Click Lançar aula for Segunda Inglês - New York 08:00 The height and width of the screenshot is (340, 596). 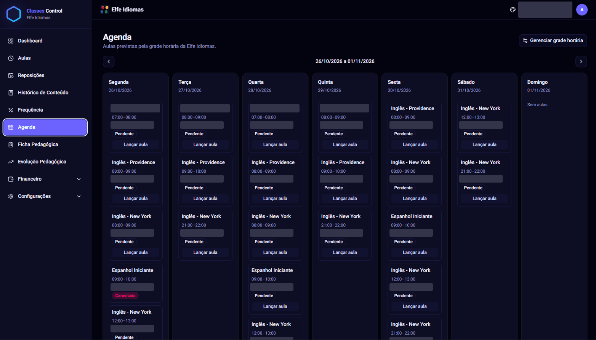tap(136, 252)
